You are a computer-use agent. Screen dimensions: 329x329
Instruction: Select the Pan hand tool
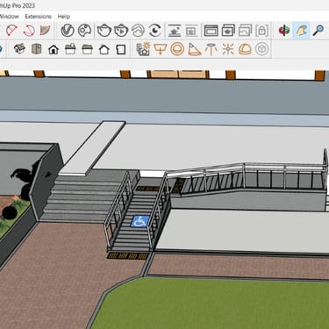[x=301, y=31]
